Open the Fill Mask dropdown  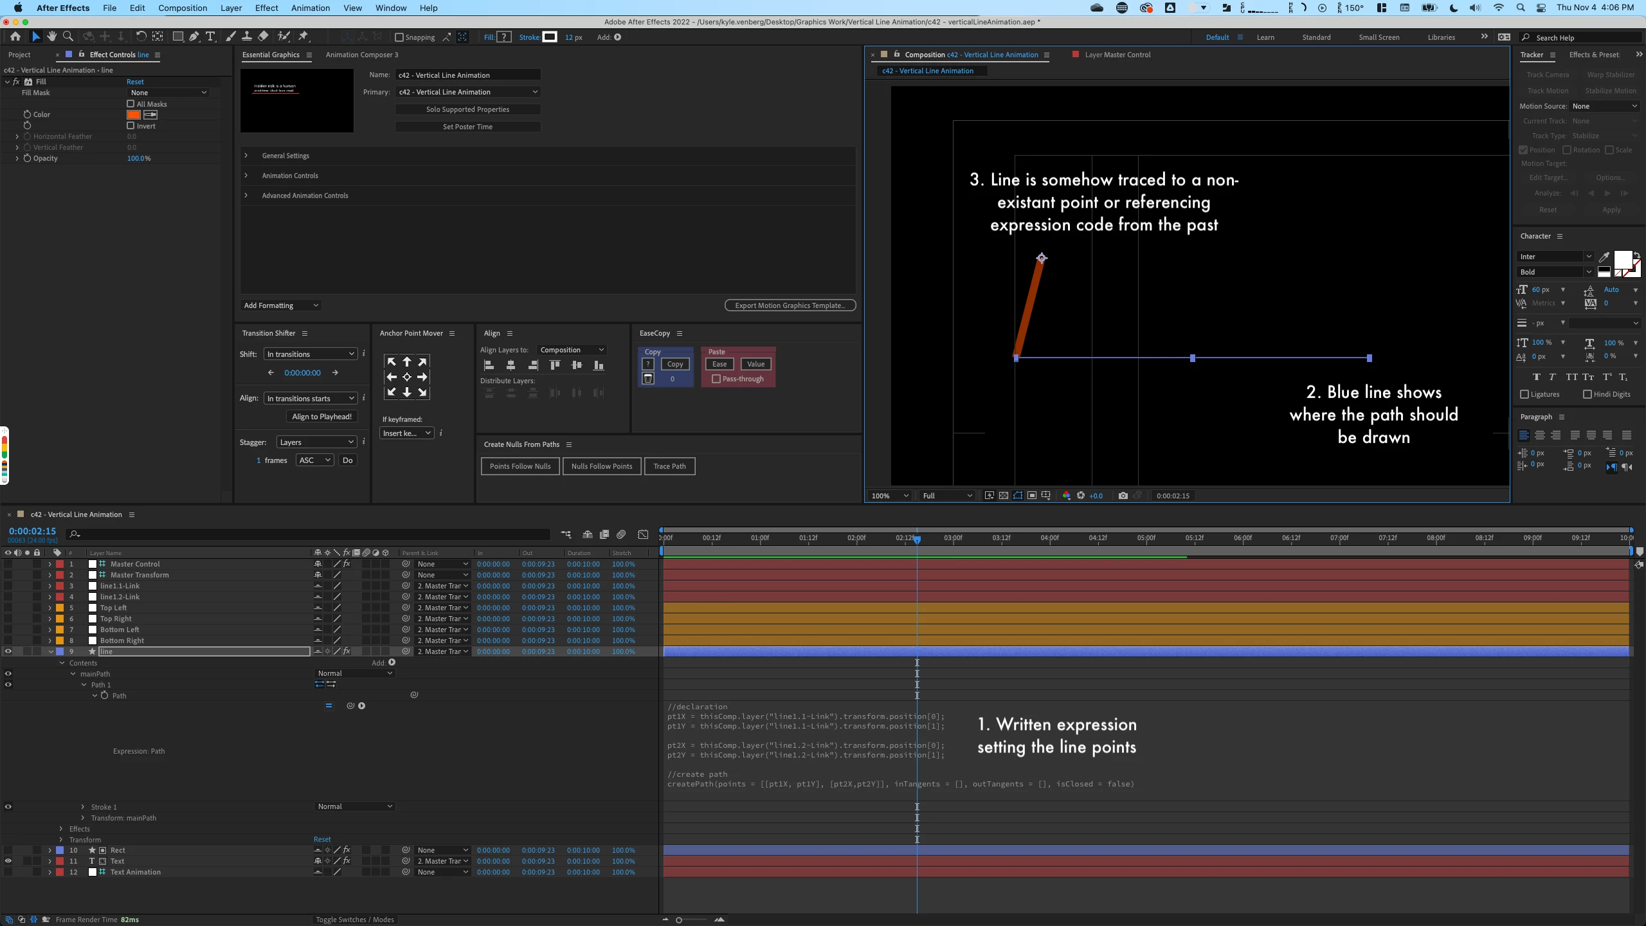click(x=168, y=93)
